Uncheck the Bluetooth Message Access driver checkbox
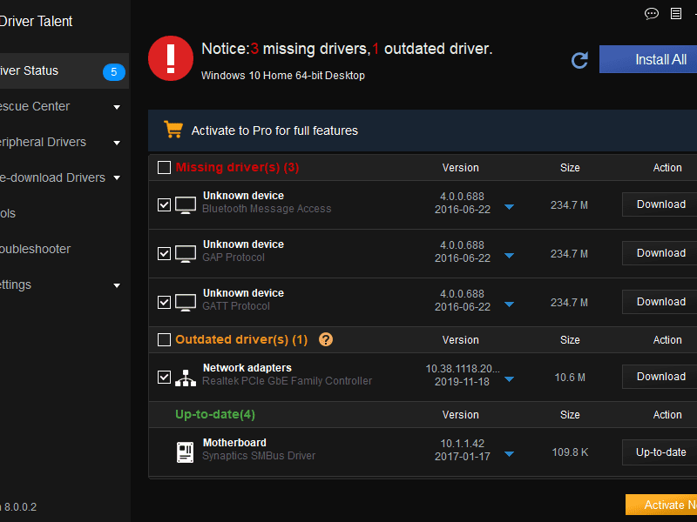 pyautogui.click(x=164, y=205)
